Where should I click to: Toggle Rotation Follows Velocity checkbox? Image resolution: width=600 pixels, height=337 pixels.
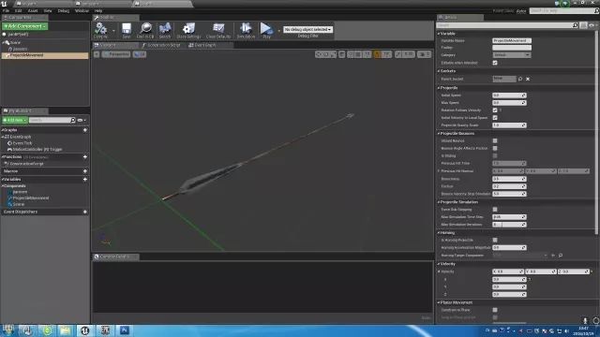click(495, 110)
